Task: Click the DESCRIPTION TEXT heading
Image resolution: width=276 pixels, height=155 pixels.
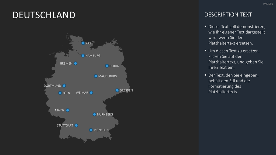Action: (228, 15)
